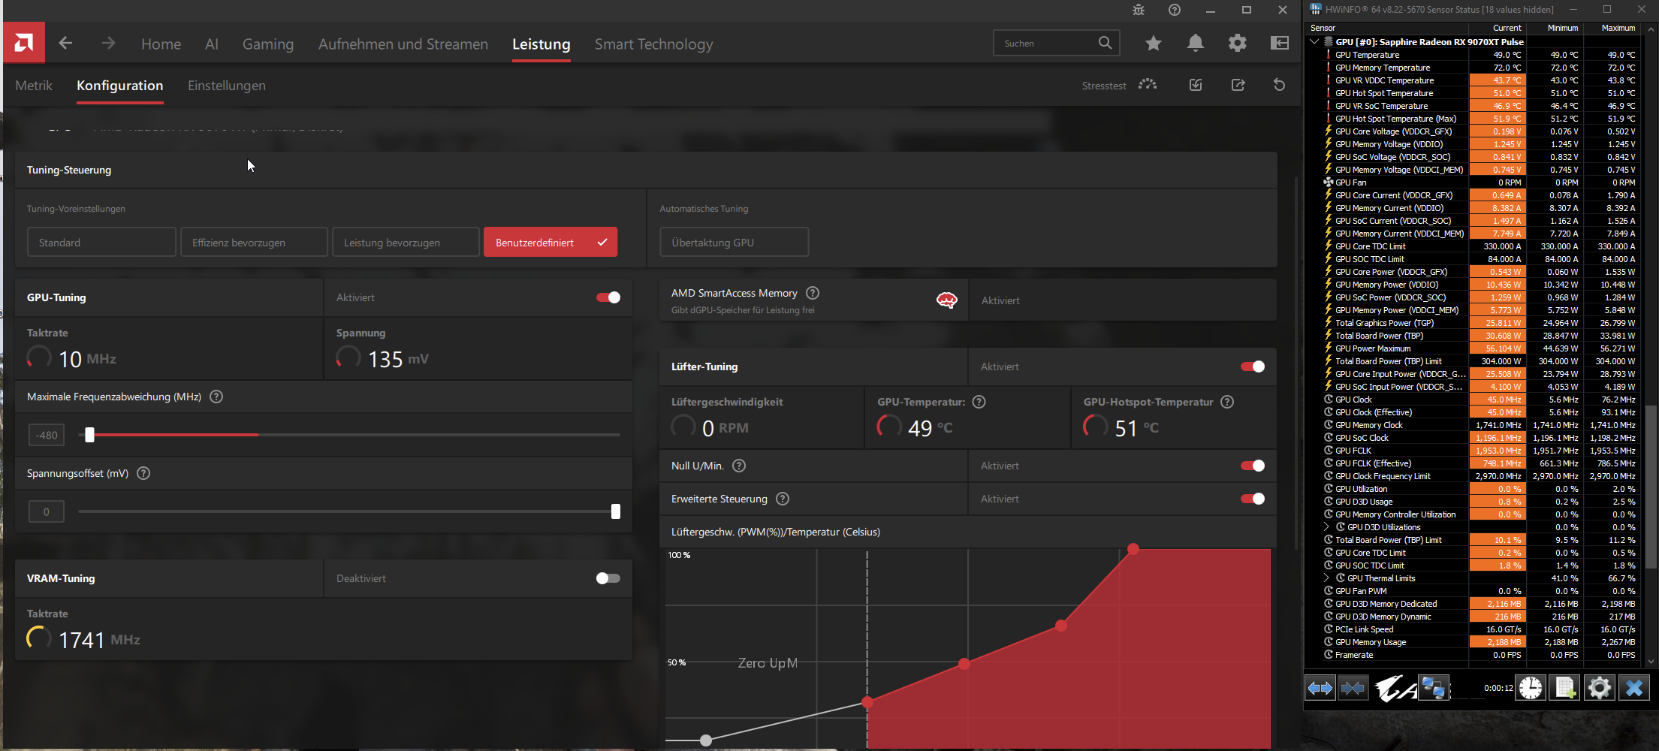Open the Gaming tab
This screenshot has width=1659, height=751.
(268, 44)
